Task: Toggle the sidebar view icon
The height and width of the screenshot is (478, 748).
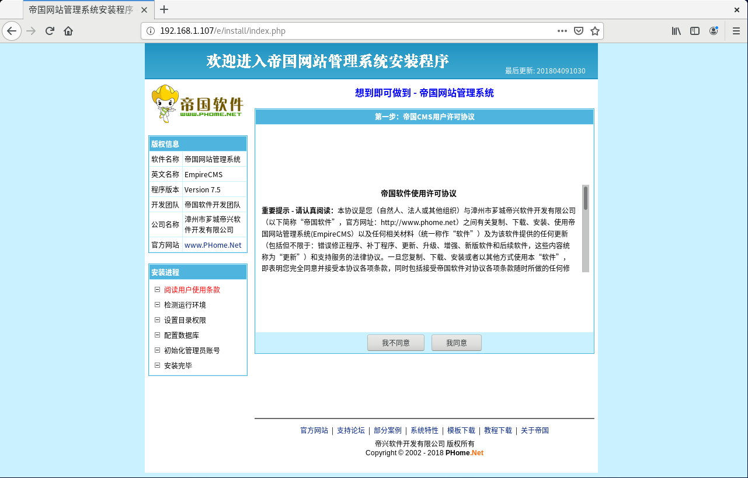Action: tap(695, 31)
